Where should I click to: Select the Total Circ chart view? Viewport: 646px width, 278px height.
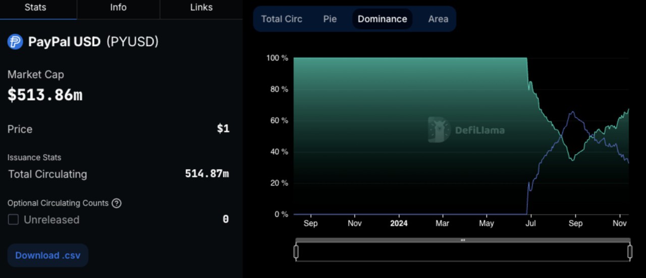pos(282,19)
